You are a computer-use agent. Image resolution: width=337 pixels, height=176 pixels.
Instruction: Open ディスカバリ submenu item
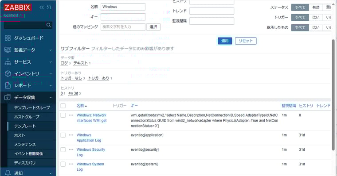coord(25,163)
